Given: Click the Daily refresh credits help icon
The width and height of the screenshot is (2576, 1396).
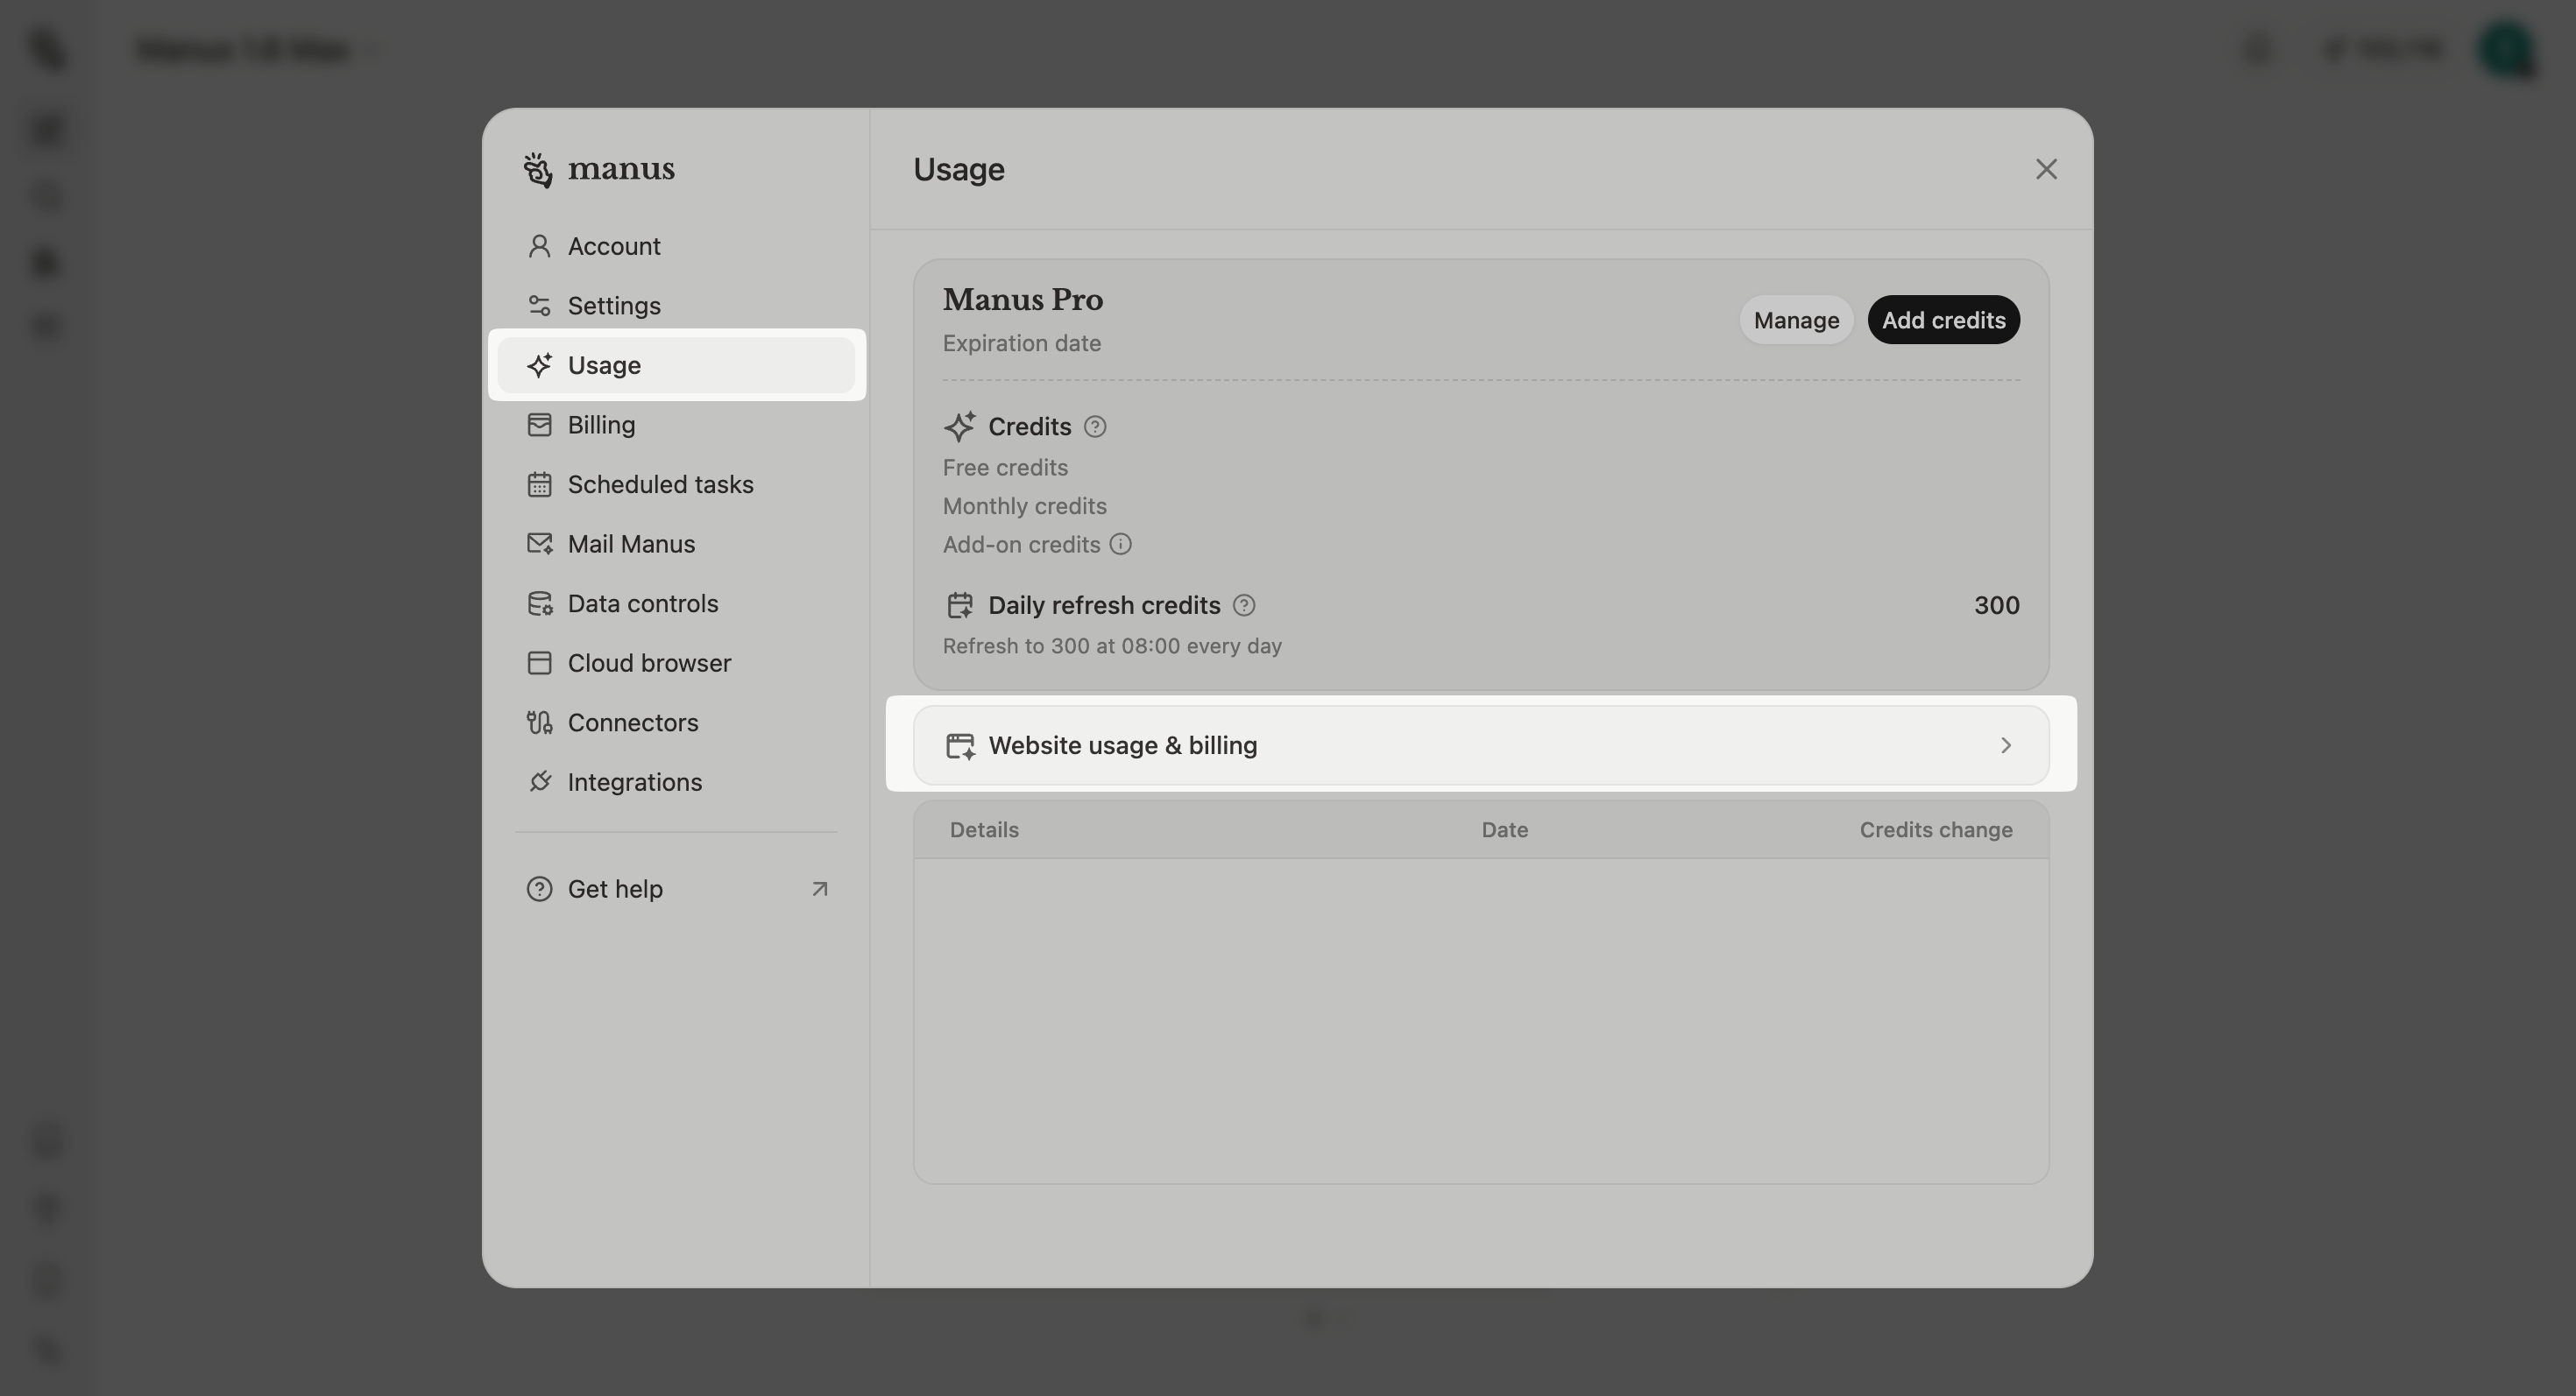Looking at the screenshot, I should point(1243,604).
